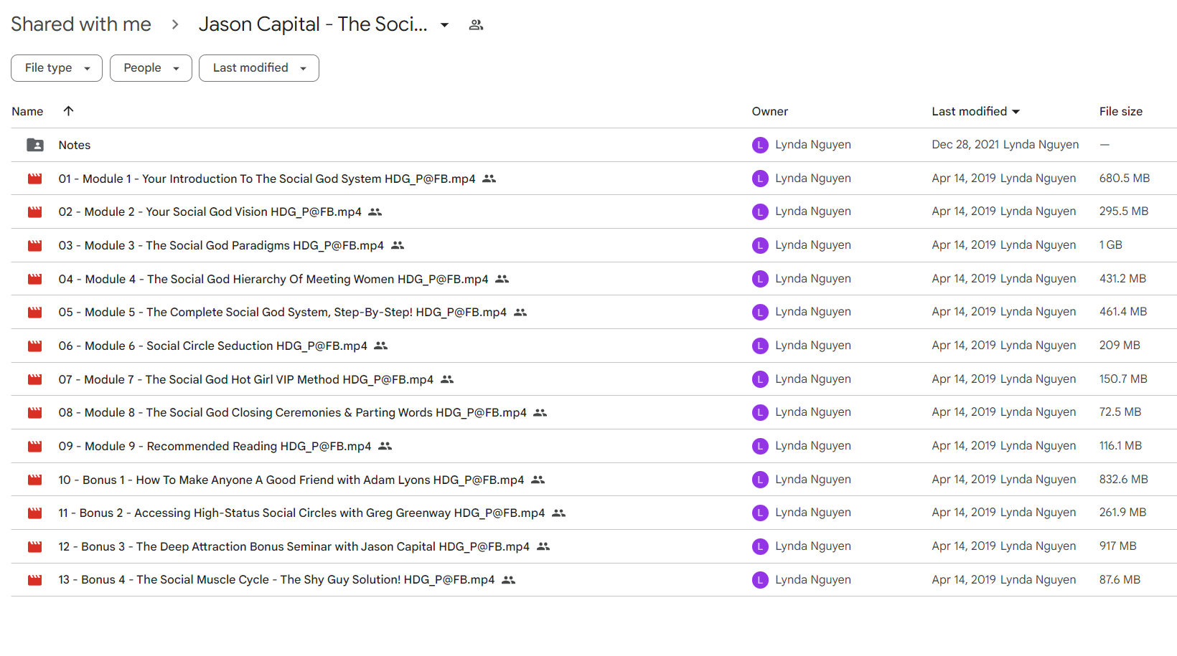Click video icon for 09 - Module 9
Viewport: 1177px width, 656px height.
[34, 446]
